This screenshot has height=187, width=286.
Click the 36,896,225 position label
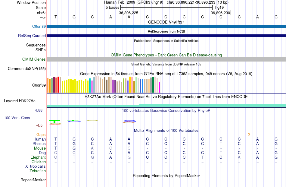[129, 13]
